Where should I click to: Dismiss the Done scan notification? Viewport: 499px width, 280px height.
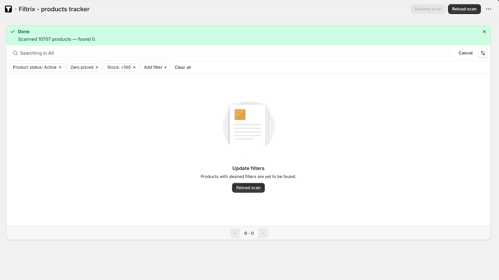484,31
